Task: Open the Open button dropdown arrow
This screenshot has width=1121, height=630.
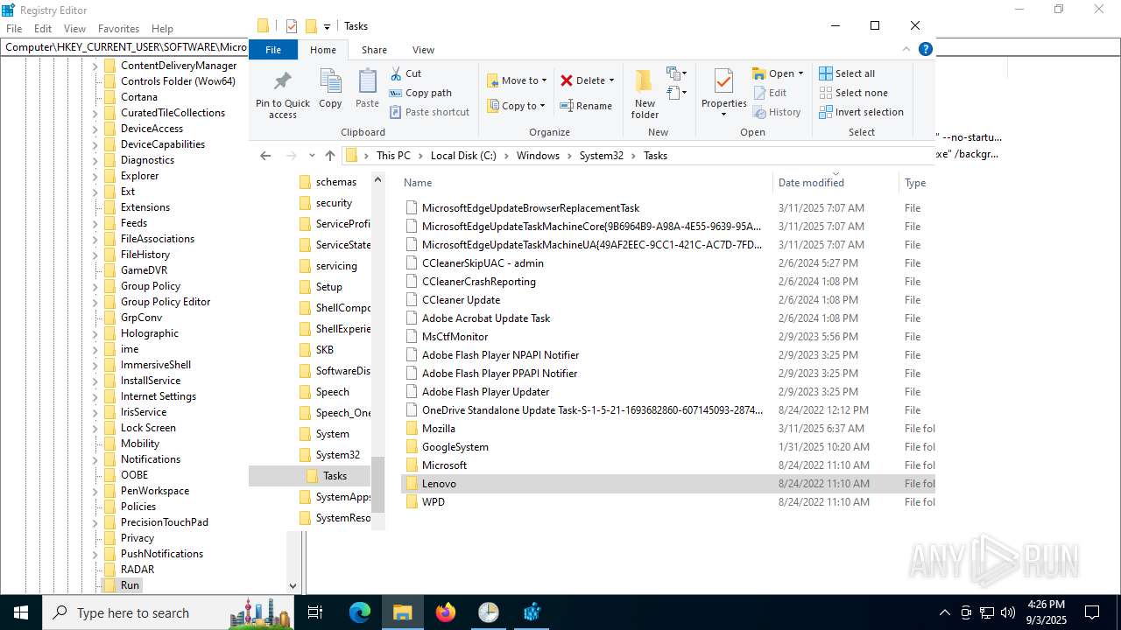Action: point(800,73)
